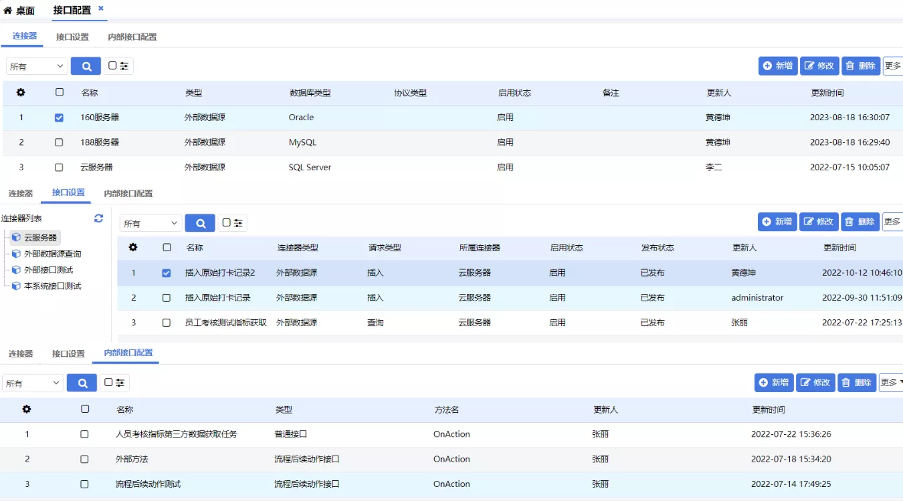Switch to 连接器 in the tab row above 连接器列表

pos(21,193)
